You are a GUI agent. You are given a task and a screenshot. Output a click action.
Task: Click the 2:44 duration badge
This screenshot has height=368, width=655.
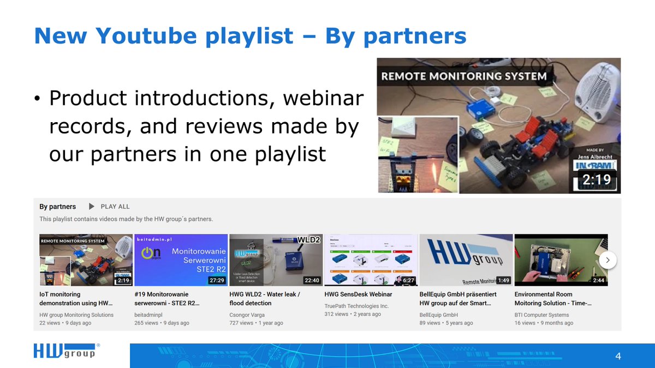coord(598,280)
